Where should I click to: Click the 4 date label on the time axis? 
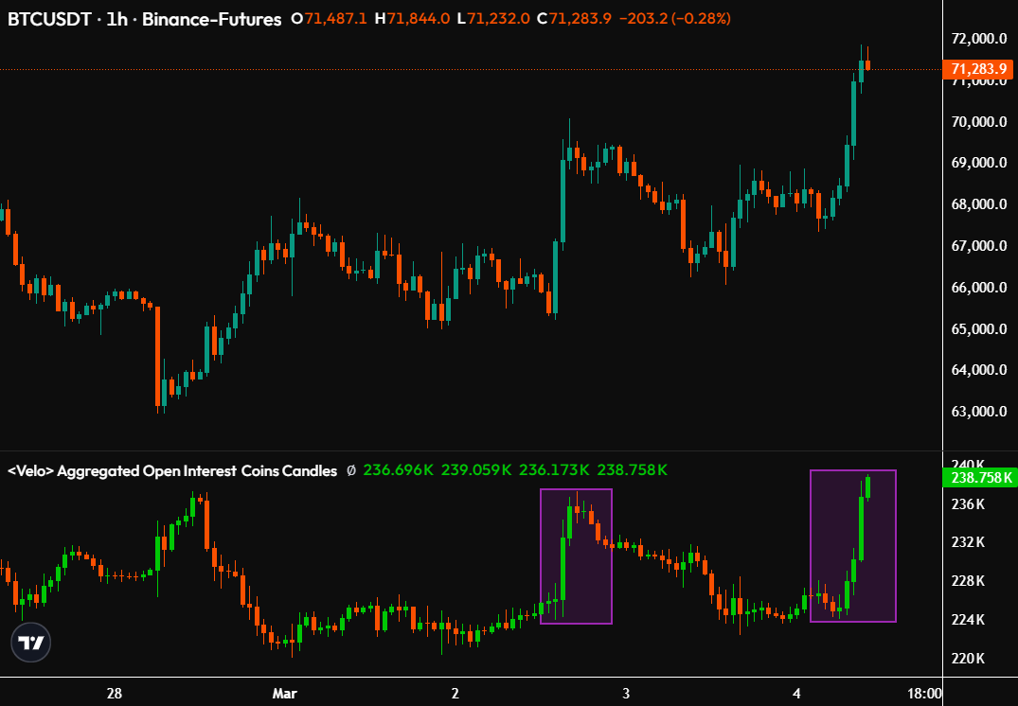coord(796,694)
